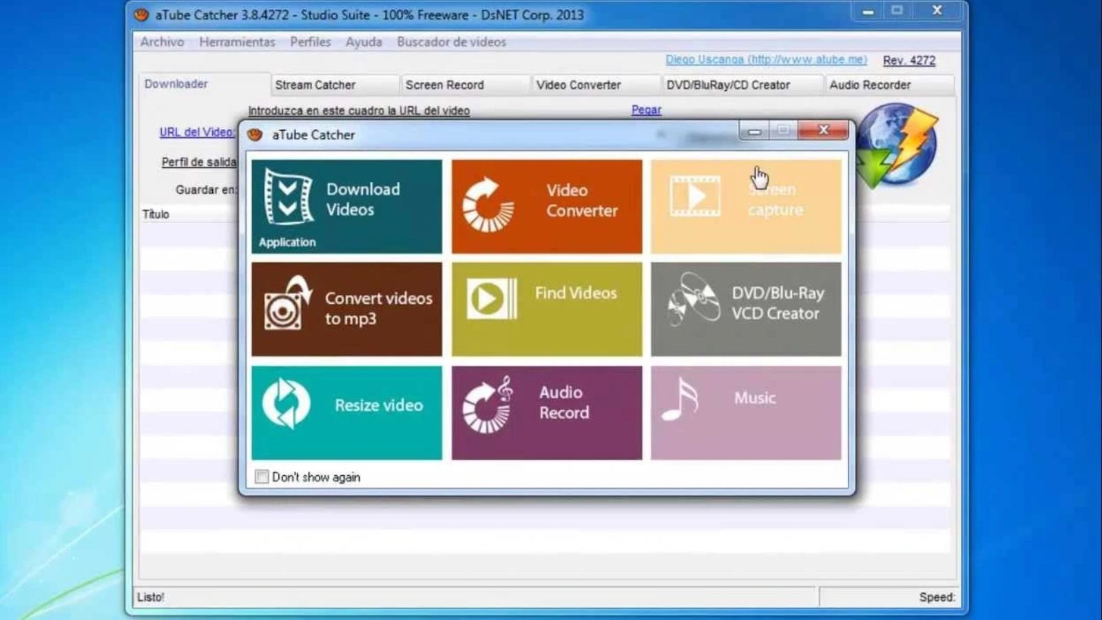This screenshot has width=1102, height=620.
Task: Switch to the Video Converter tab
Action: coord(596,85)
